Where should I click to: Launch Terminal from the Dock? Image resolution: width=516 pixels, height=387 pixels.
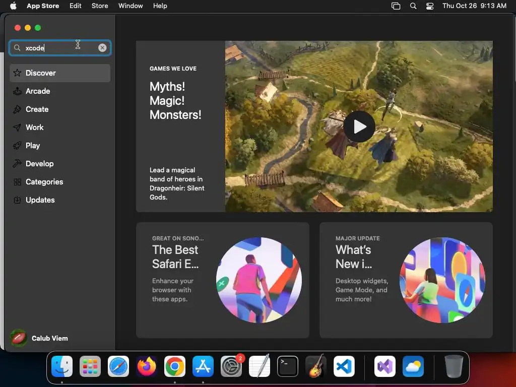[x=288, y=366]
